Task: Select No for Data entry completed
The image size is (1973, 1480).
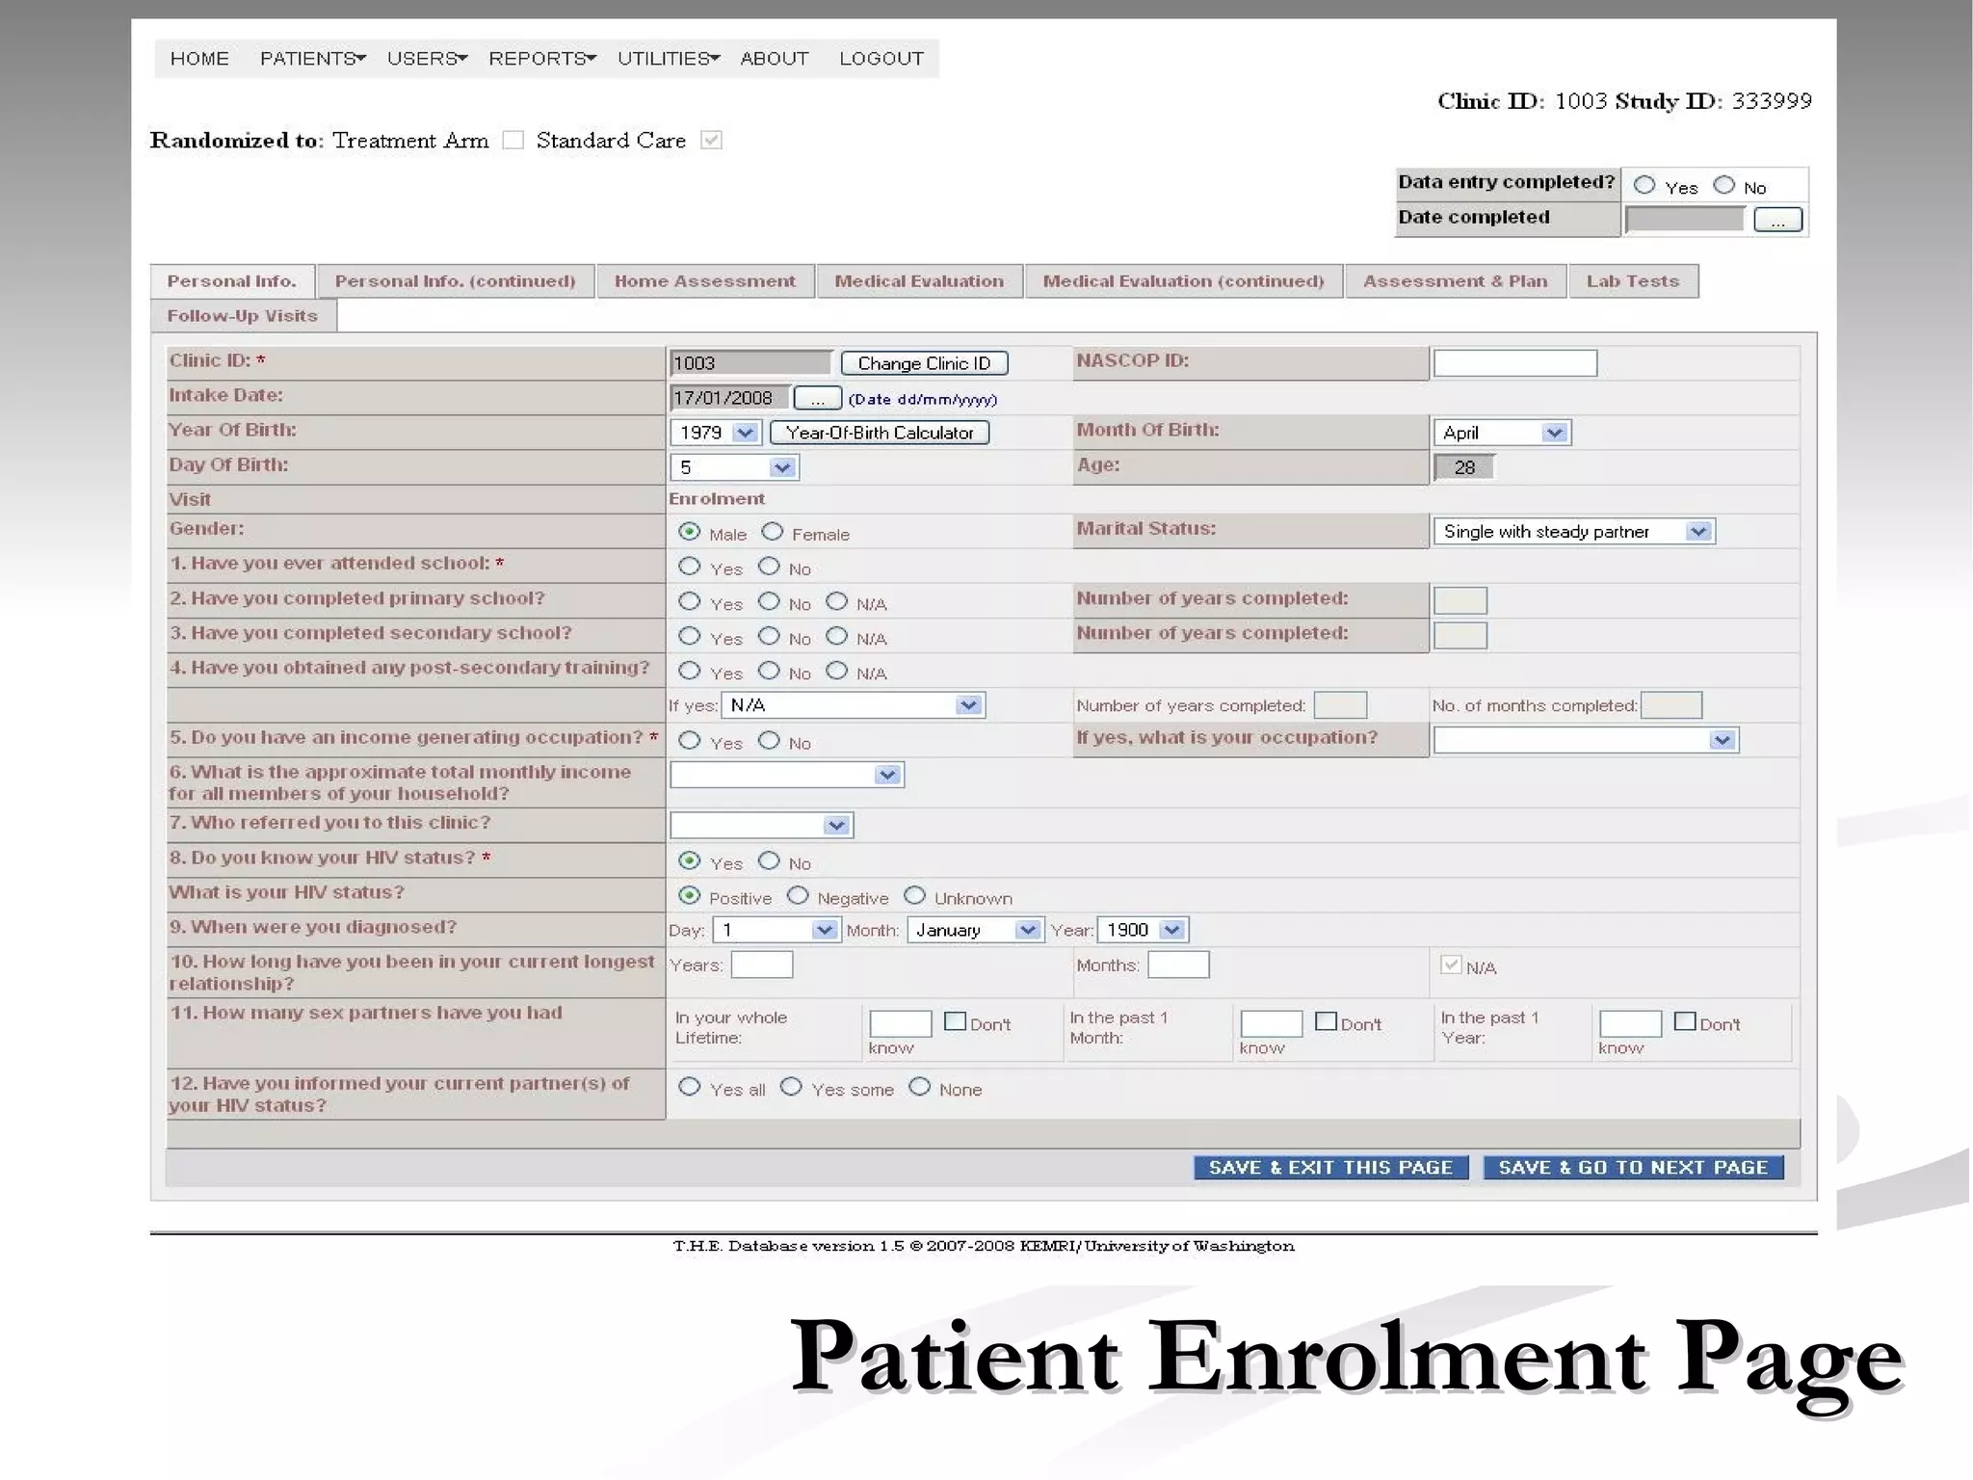Action: 1724,185
